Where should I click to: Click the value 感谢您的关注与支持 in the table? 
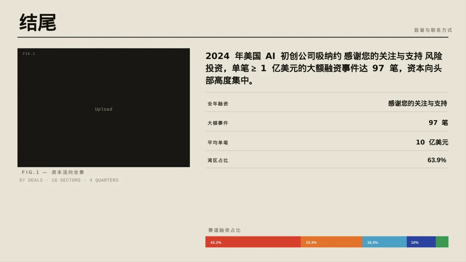[418, 103]
